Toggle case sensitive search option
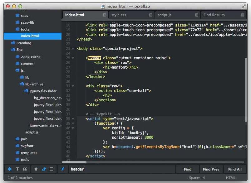 click(x=17, y=169)
